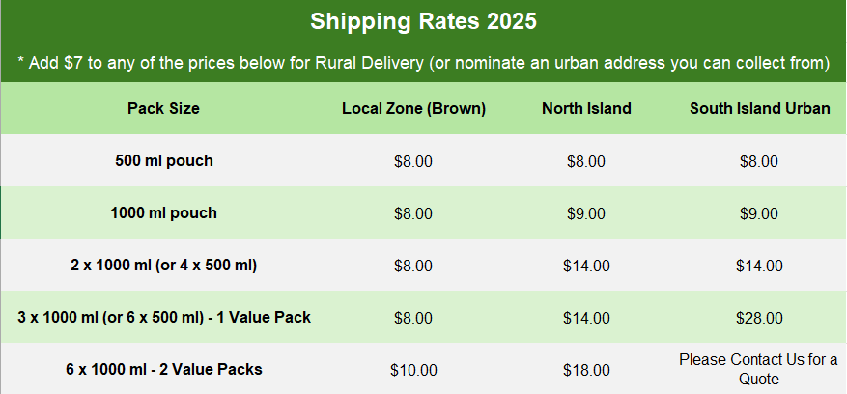Select the Pack Size column header
847x394 pixels.
click(163, 108)
